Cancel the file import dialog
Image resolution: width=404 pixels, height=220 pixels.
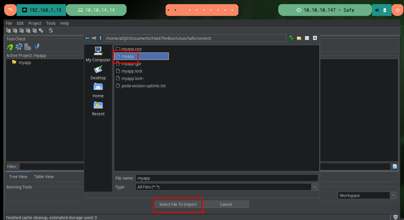pos(226,204)
